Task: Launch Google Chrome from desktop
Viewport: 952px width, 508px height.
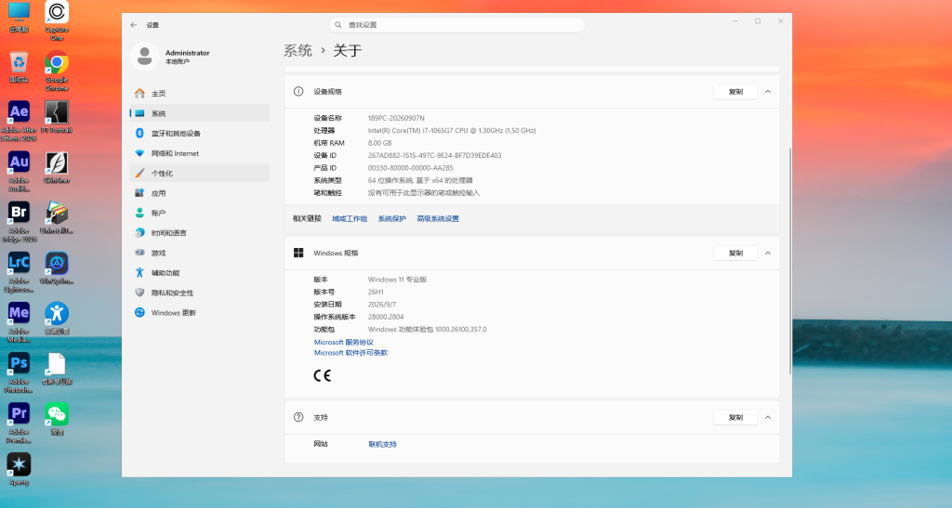Action: pos(57,71)
